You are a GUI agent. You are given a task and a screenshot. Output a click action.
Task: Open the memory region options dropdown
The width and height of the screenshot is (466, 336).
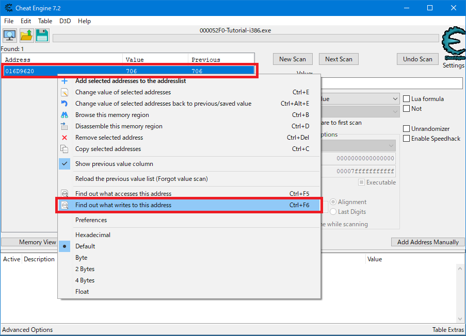click(391, 146)
